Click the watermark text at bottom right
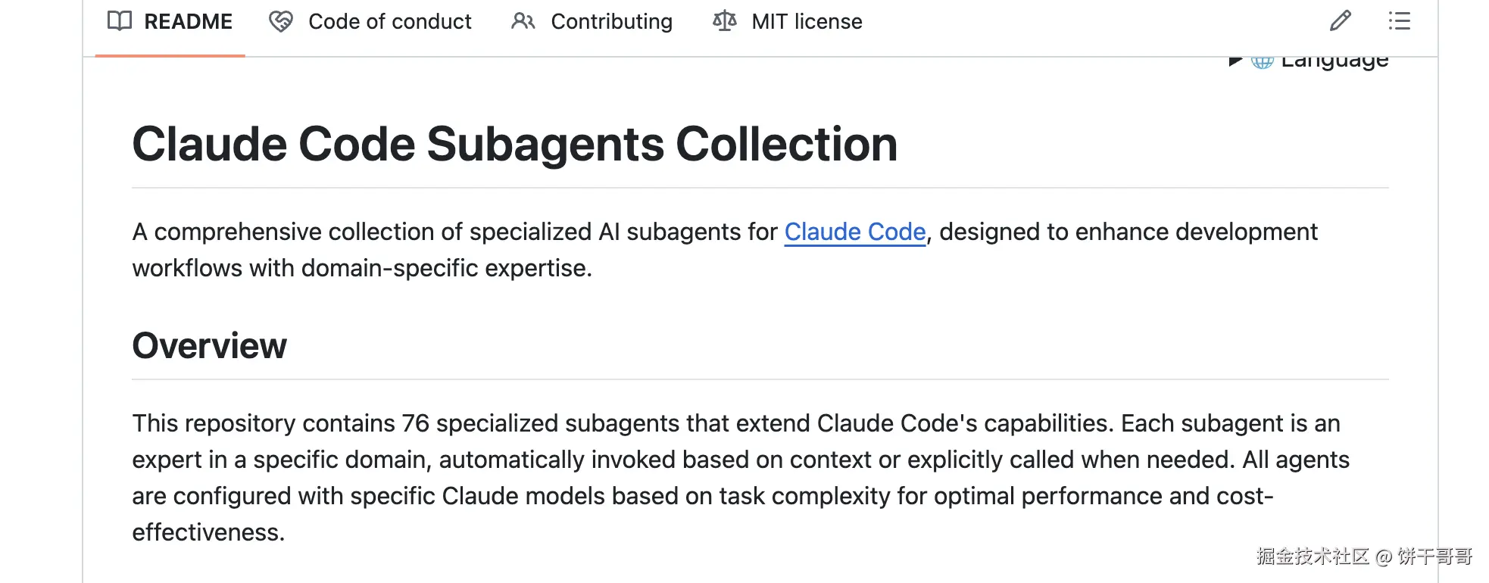Viewport: 1489px width, 583px height. click(1364, 556)
